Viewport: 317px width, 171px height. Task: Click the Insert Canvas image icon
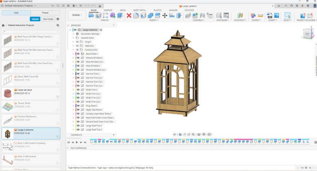click(277, 15)
